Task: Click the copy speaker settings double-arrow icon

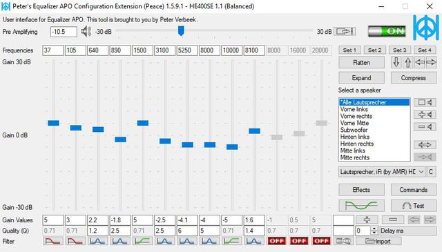Action: click(x=425, y=145)
